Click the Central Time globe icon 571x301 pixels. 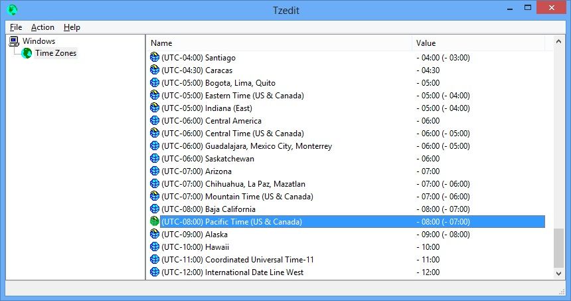pyautogui.click(x=155, y=133)
